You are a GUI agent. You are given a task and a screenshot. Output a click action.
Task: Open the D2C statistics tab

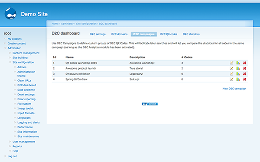(191, 34)
